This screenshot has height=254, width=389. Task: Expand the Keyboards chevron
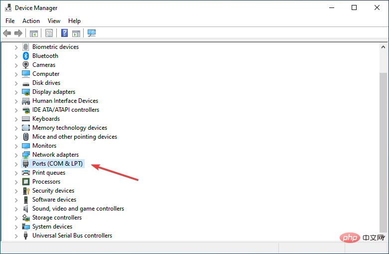(x=16, y=119)
